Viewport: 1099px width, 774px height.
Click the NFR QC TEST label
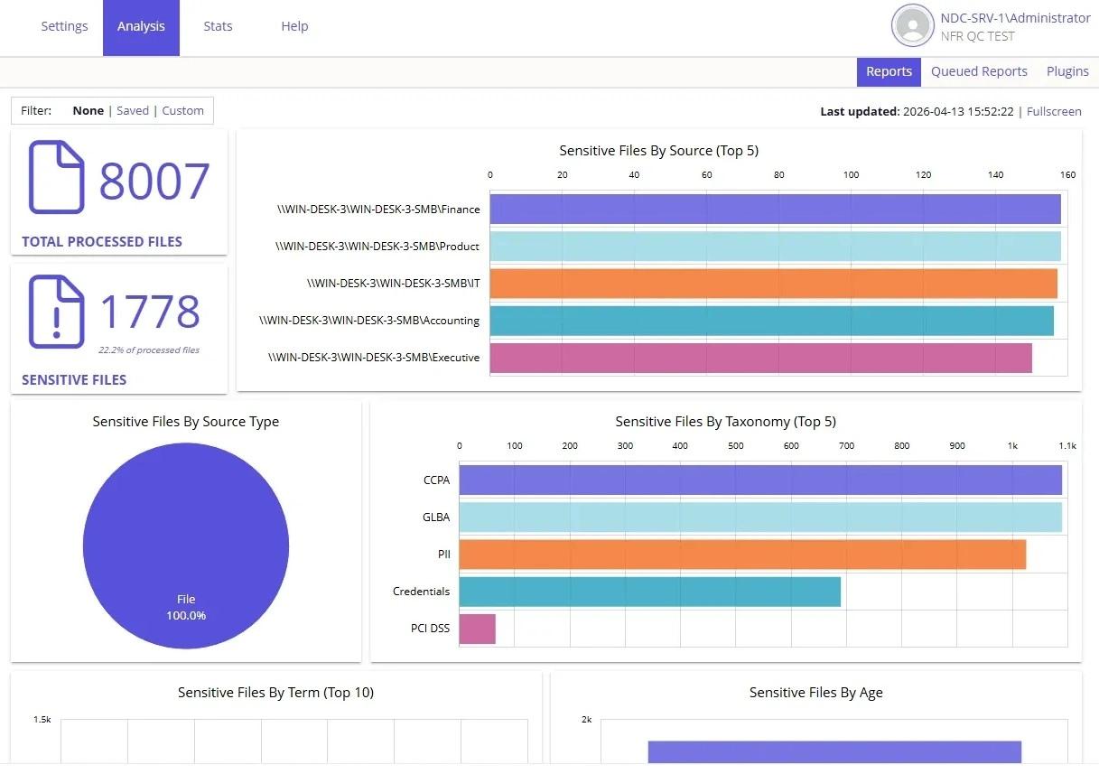[977, 37]
